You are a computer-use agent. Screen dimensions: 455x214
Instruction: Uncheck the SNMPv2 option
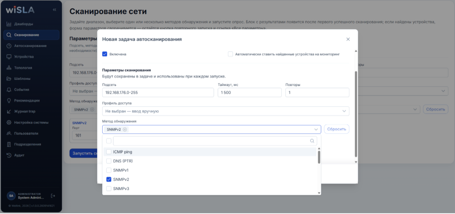click(x=109, y=179)
